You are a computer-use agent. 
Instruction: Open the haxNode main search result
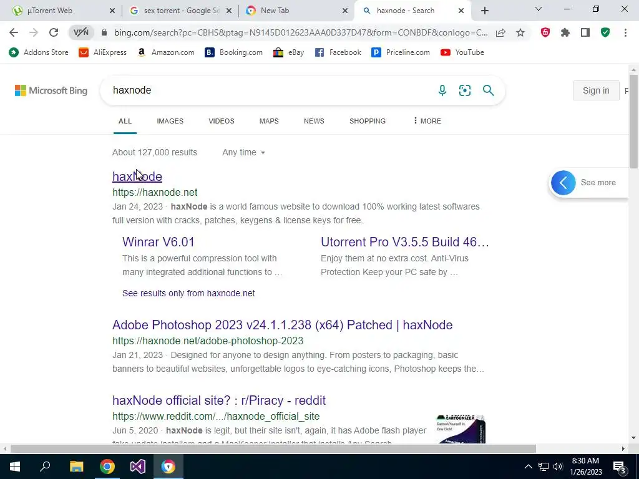click(x=137, y=177)
